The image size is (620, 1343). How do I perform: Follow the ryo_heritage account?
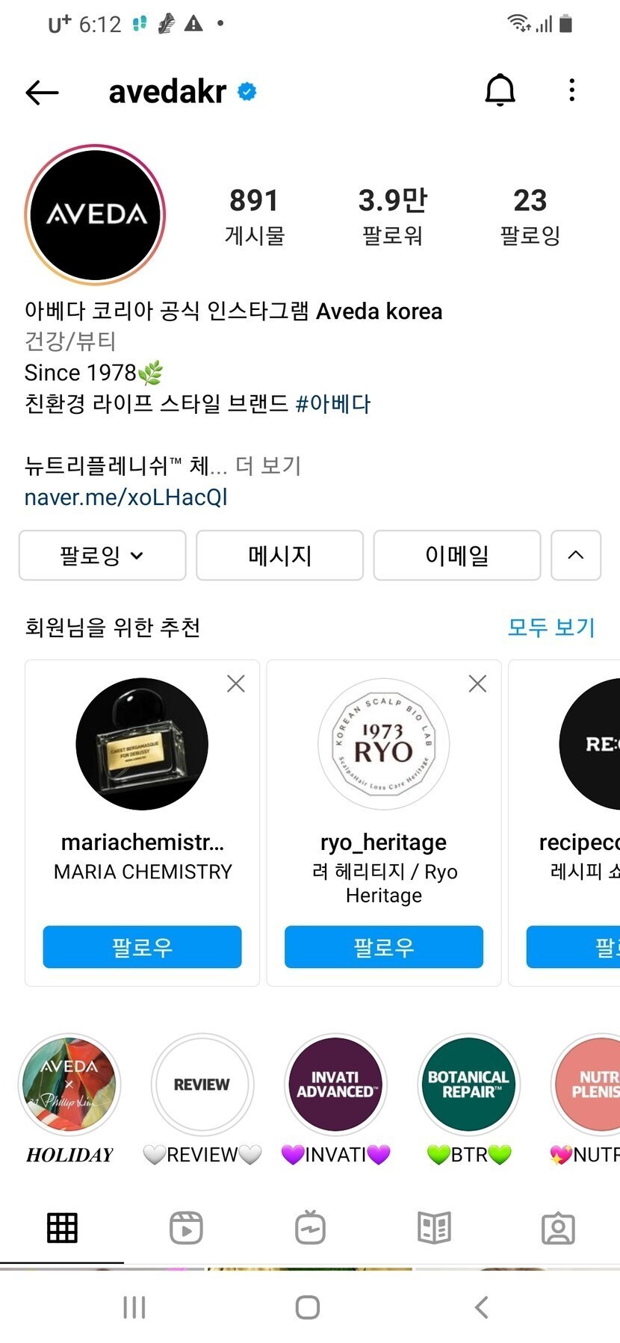383,947
